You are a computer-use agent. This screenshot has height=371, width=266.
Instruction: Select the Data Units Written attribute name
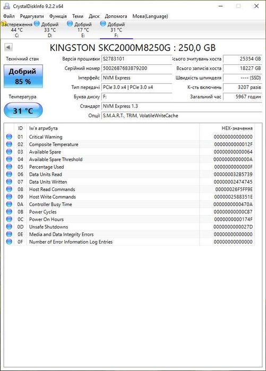[48, 182]
